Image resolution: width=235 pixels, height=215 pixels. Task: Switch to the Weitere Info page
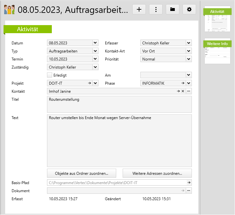pyautogui.click(x=217, y=51)
